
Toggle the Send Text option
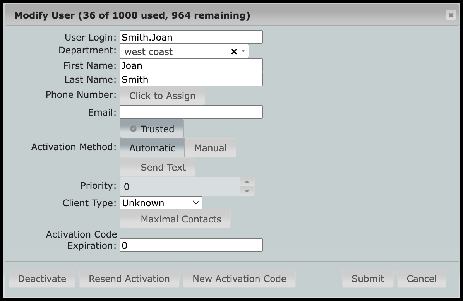(x=158, y=167)
